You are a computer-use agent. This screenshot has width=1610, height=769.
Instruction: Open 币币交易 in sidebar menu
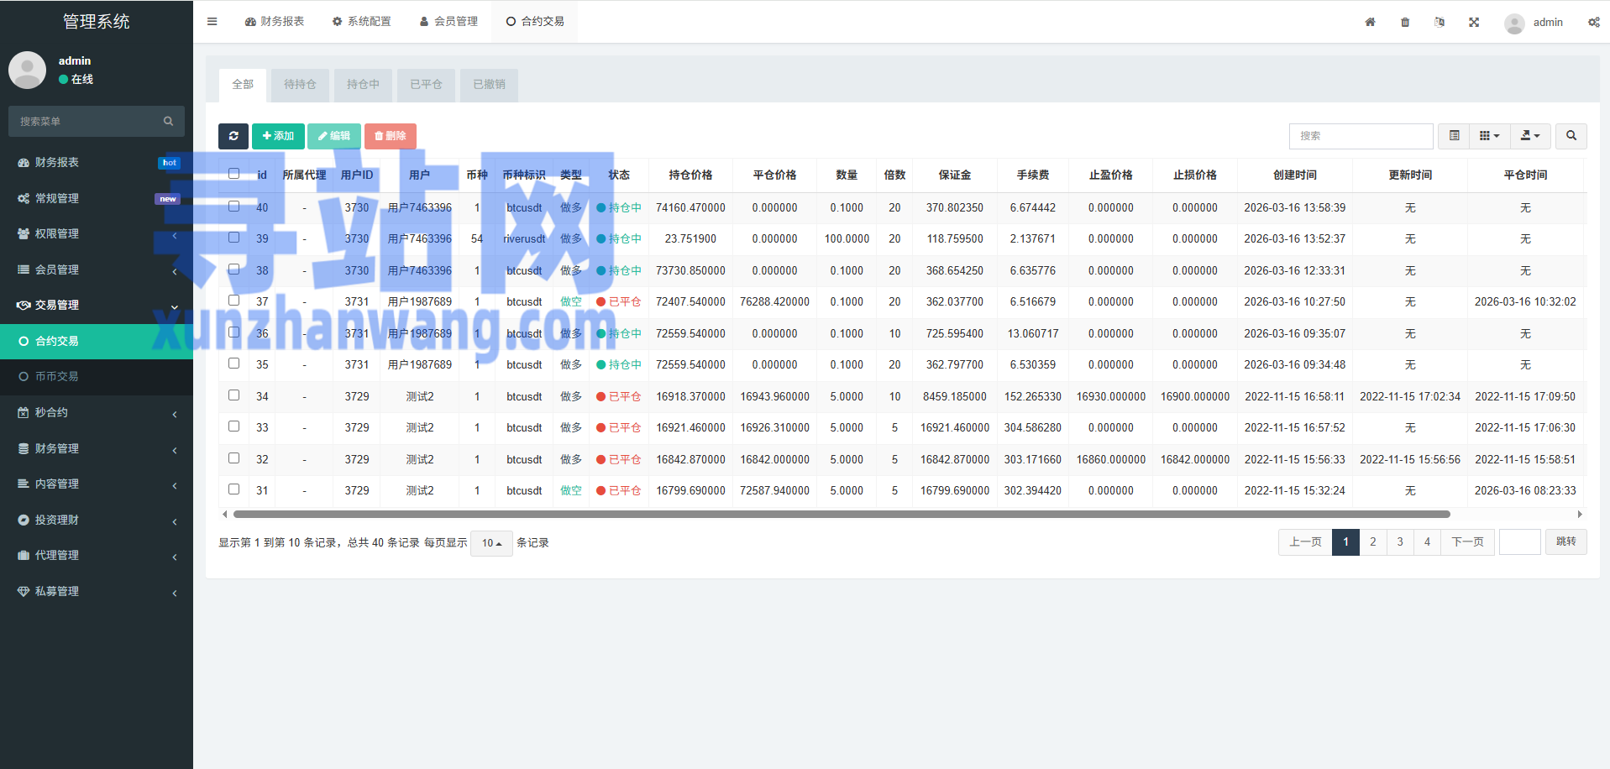[56, 377]
